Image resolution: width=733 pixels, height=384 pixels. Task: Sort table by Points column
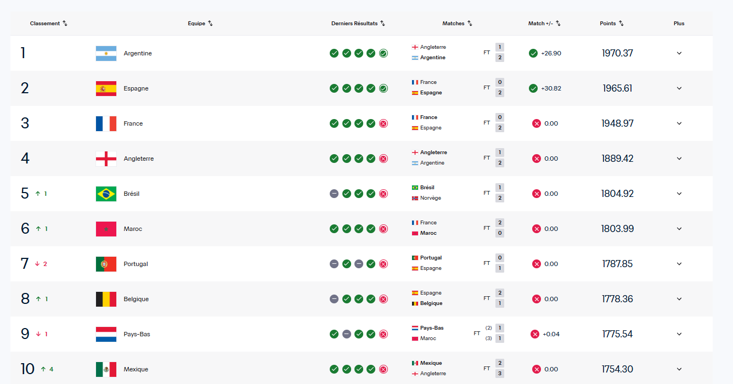coord(621,24)
